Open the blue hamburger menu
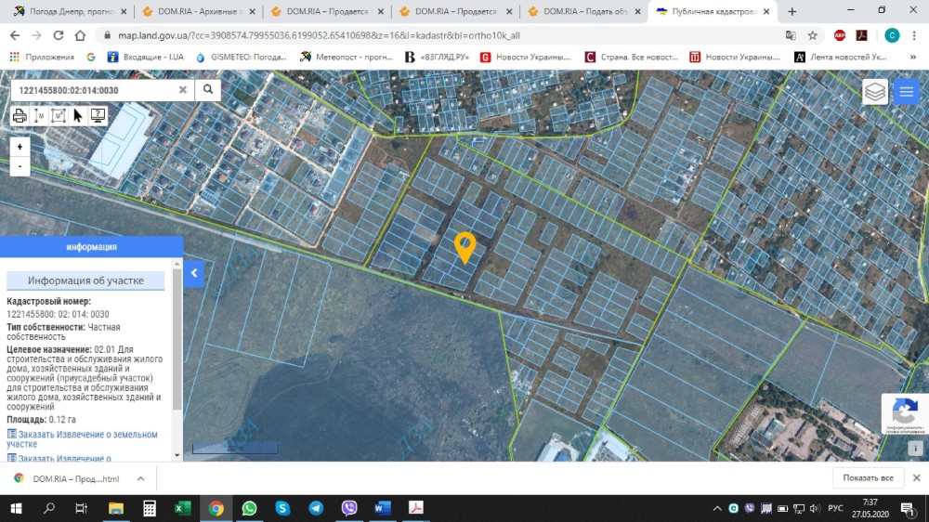Image resolution: width=929 pixels, height=522 pixels. coord(907,92)
